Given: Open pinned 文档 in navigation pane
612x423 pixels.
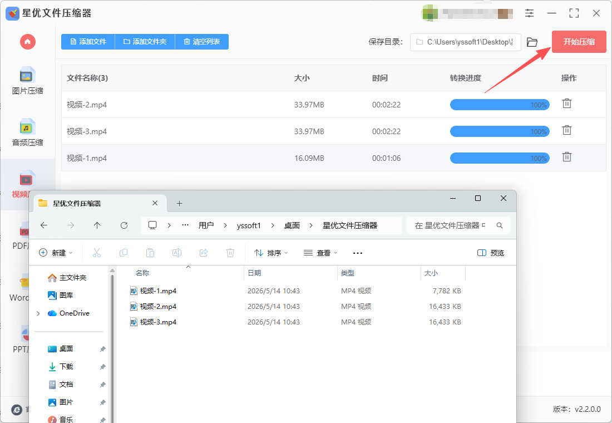Looking at the screenshot, I should pos(60,385).
